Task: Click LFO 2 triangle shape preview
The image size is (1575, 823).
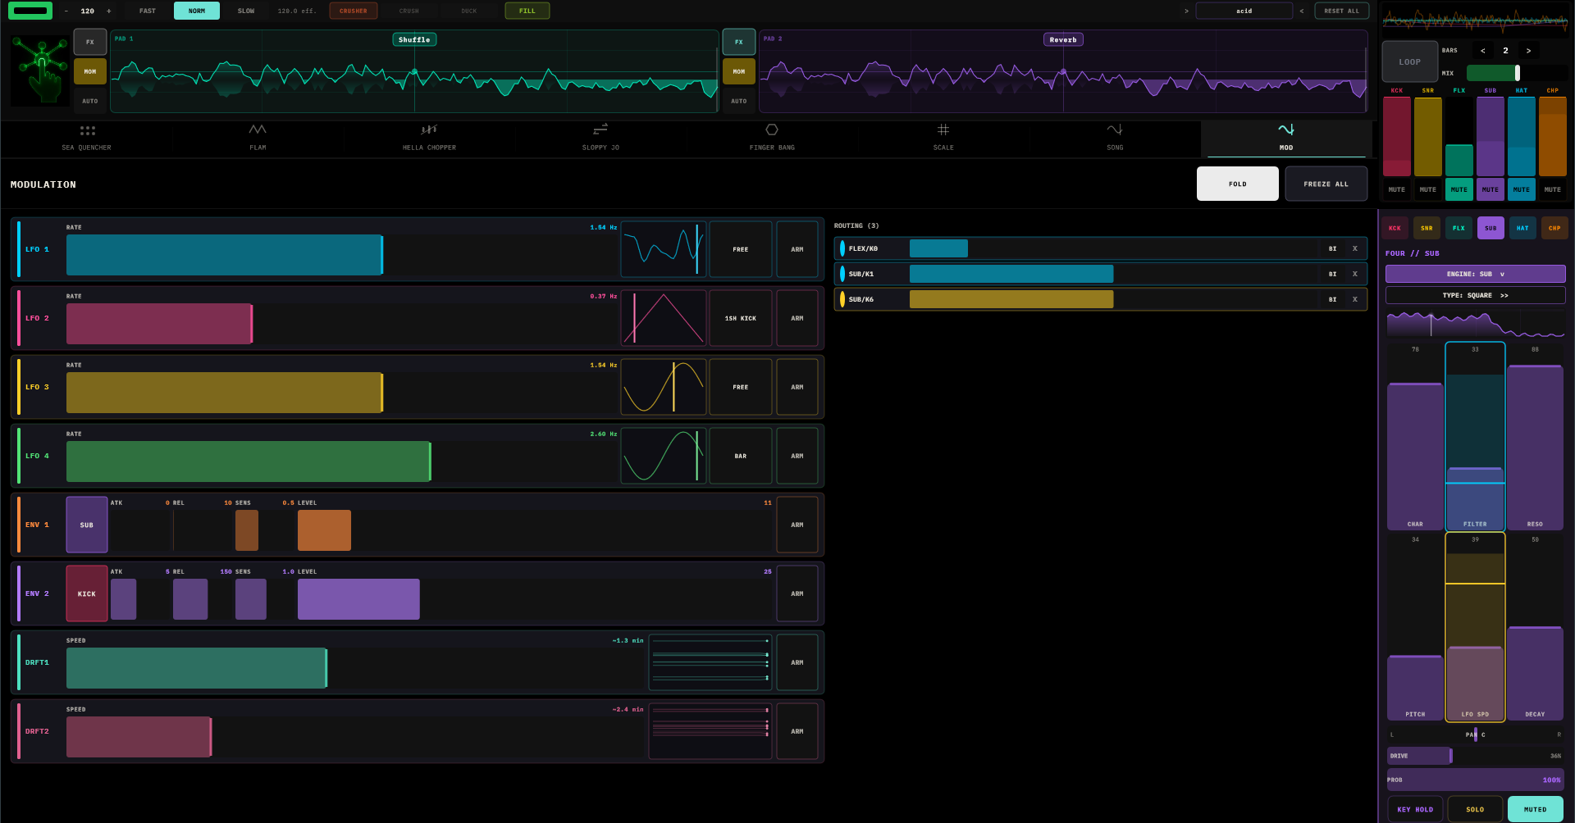Action: [664, 318]
